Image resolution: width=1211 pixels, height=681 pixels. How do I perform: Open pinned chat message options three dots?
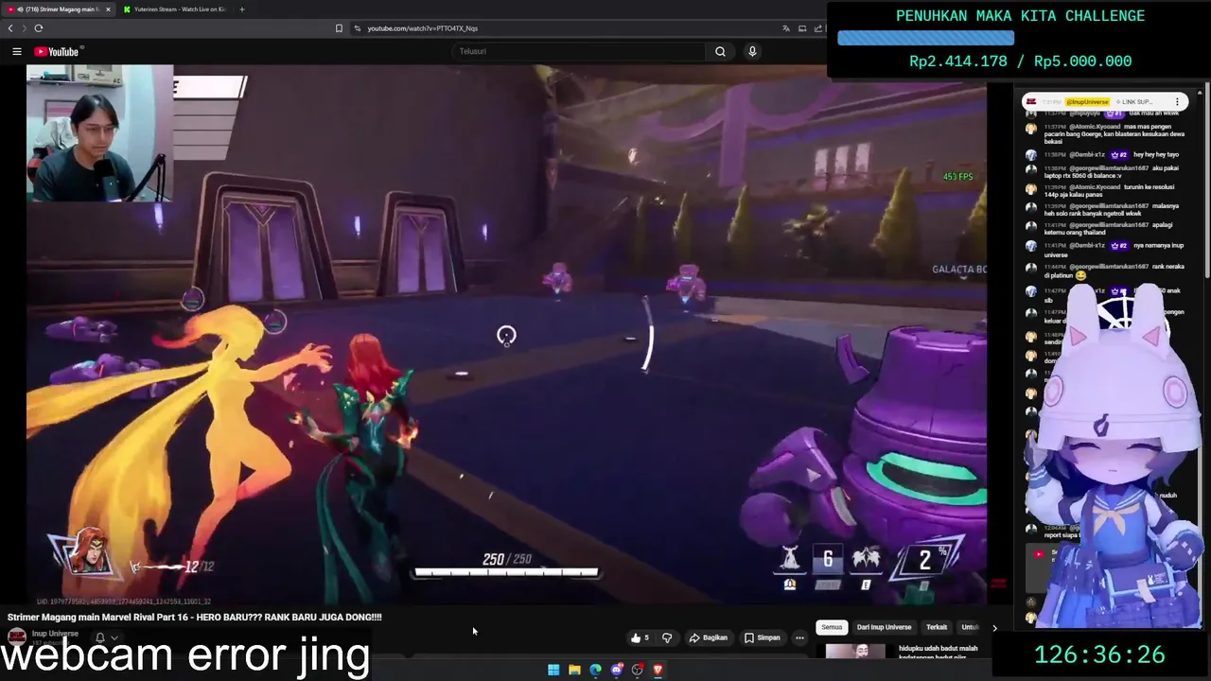point(1177,101)
